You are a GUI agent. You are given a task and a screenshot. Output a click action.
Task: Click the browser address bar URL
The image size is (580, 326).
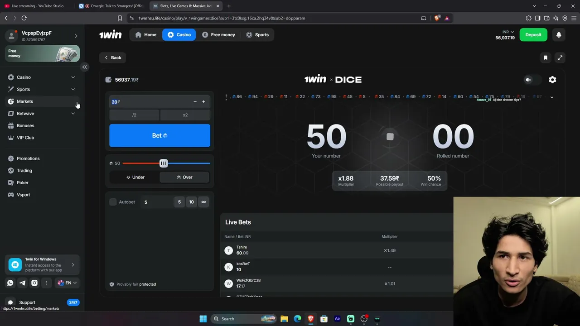click(222, 18)
